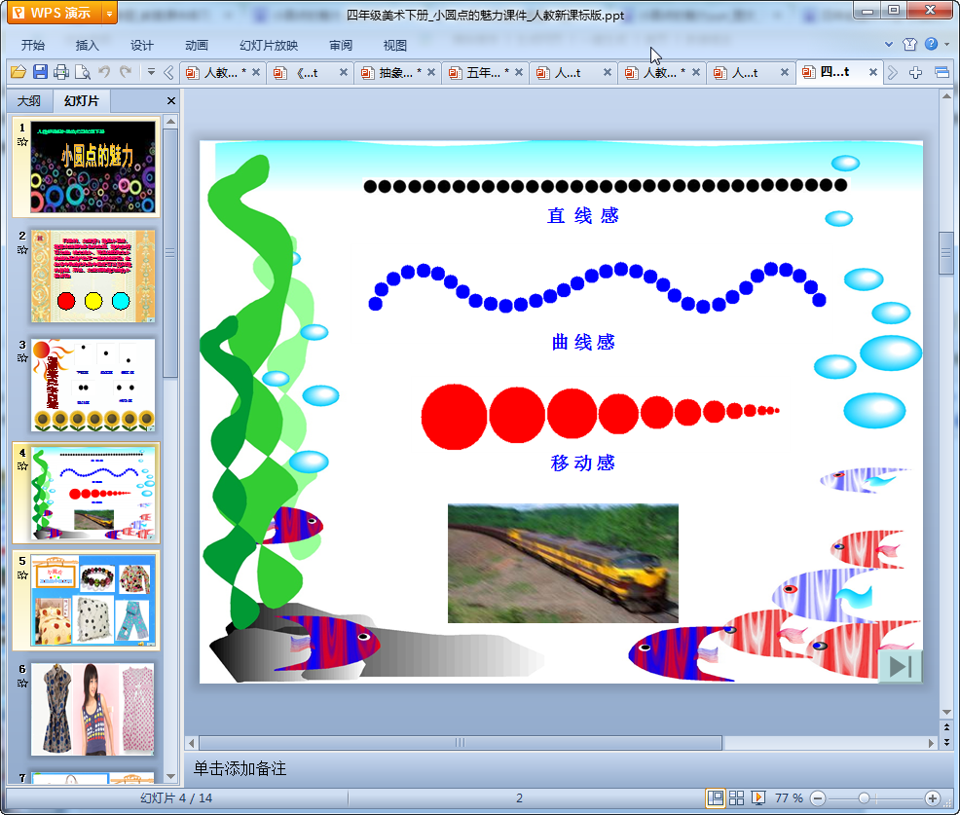Switch to the 五年... document tab
This screenshot has height=815, width=960.
[484, 73]
